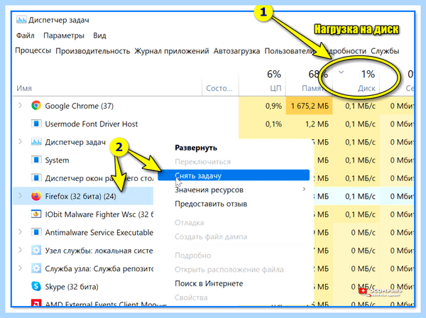Expand Antimalware Service Executable group
The width and height of the screenshot is (426, 318).
coord(20,232)
